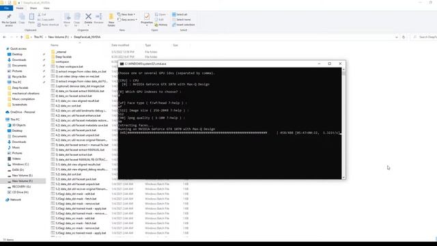Click Paste shortcut in the ribbon
437x246 pixels.
[x=48, y=25]
